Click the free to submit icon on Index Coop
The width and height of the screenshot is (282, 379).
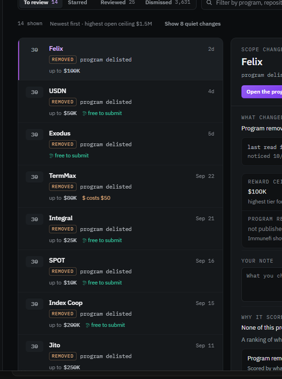pos(88,325)
